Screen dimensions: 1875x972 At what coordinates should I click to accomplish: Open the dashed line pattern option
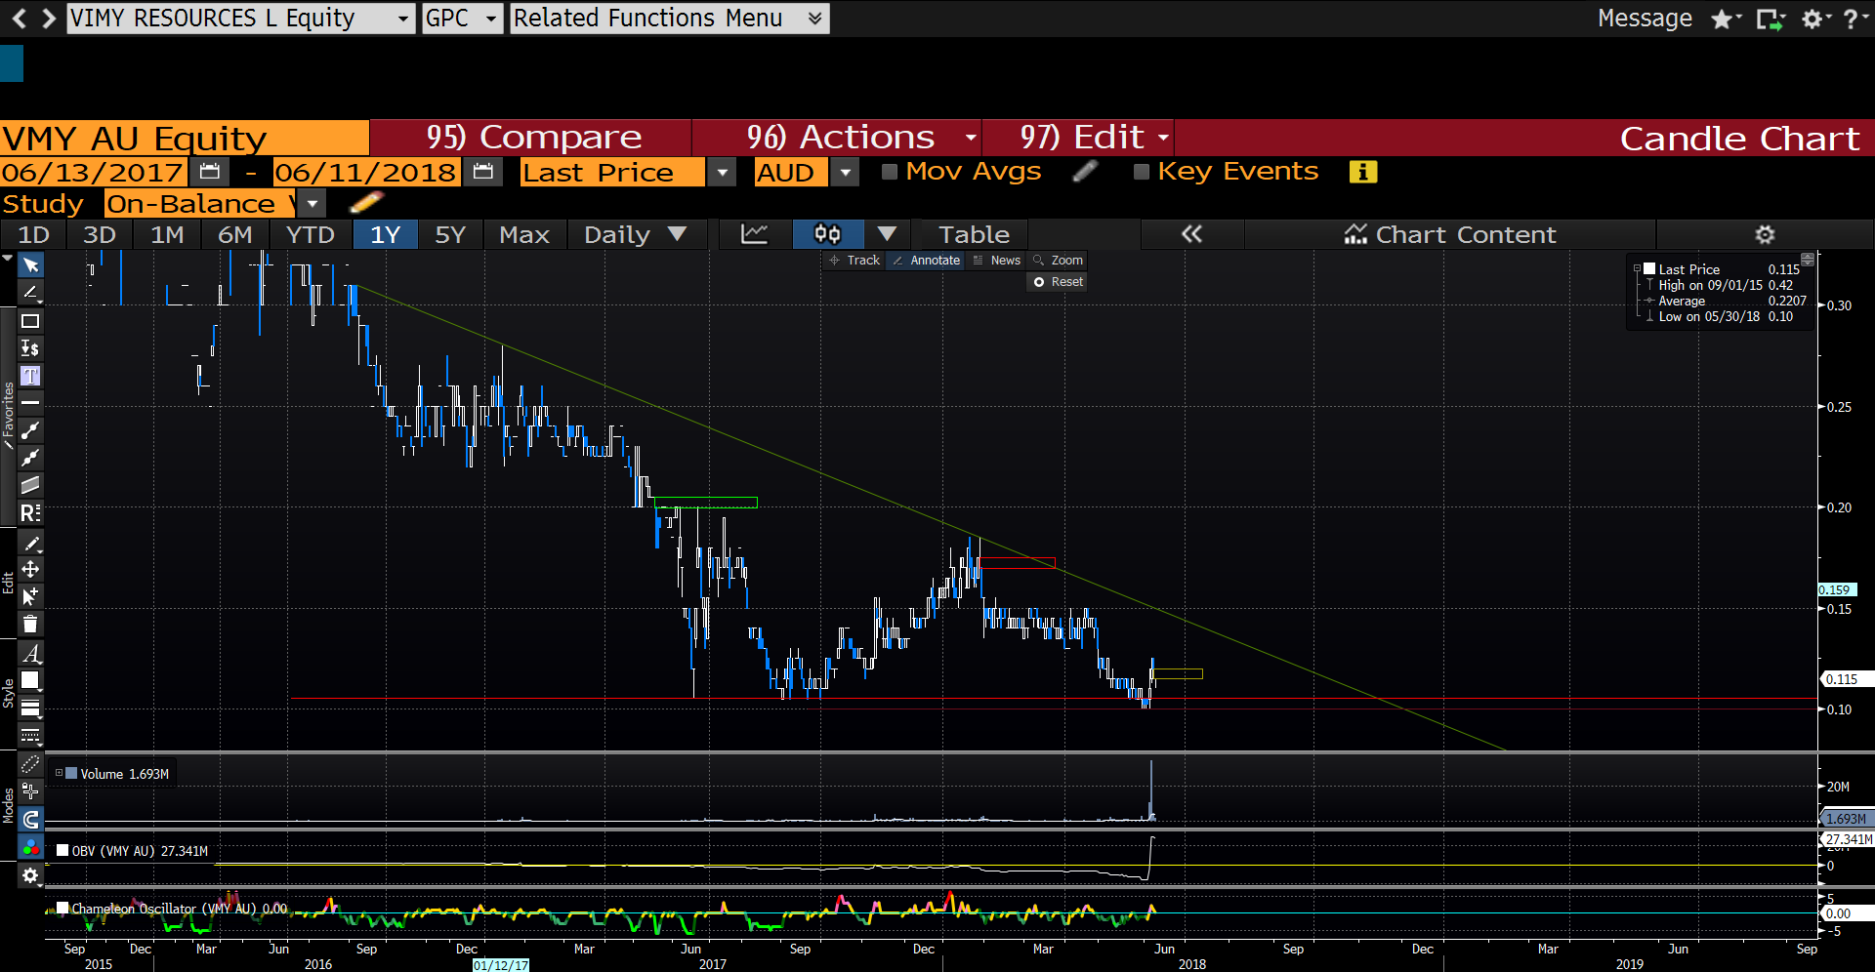tap(30, 735)
